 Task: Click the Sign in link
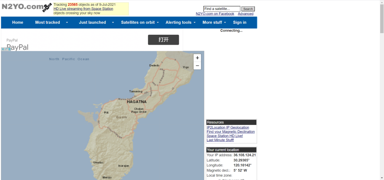pyautogui.click(x=240, y=22)
